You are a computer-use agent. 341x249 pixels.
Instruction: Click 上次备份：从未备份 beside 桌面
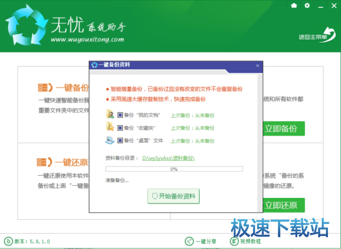(193, 141)
